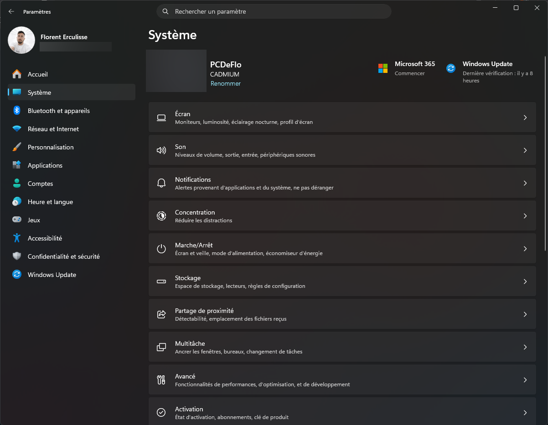Image resolution: width=548 pixels, height=425 pixels.
Task: Click the Windows Update sync icon in header
Action: pos(451,68)
